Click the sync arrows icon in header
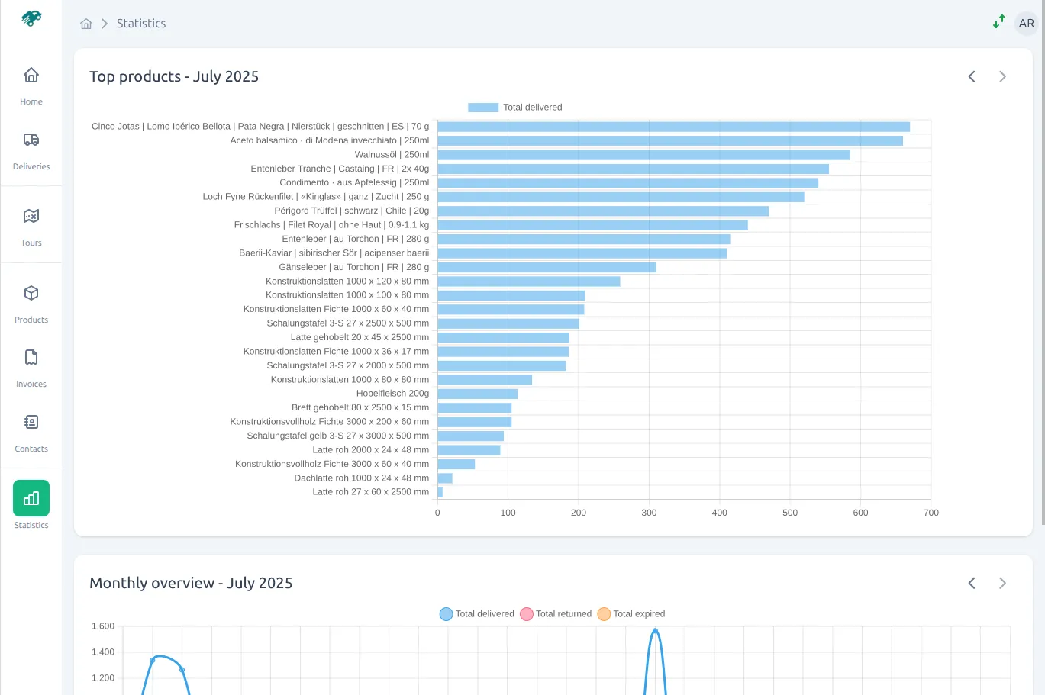 pos(998,22)
